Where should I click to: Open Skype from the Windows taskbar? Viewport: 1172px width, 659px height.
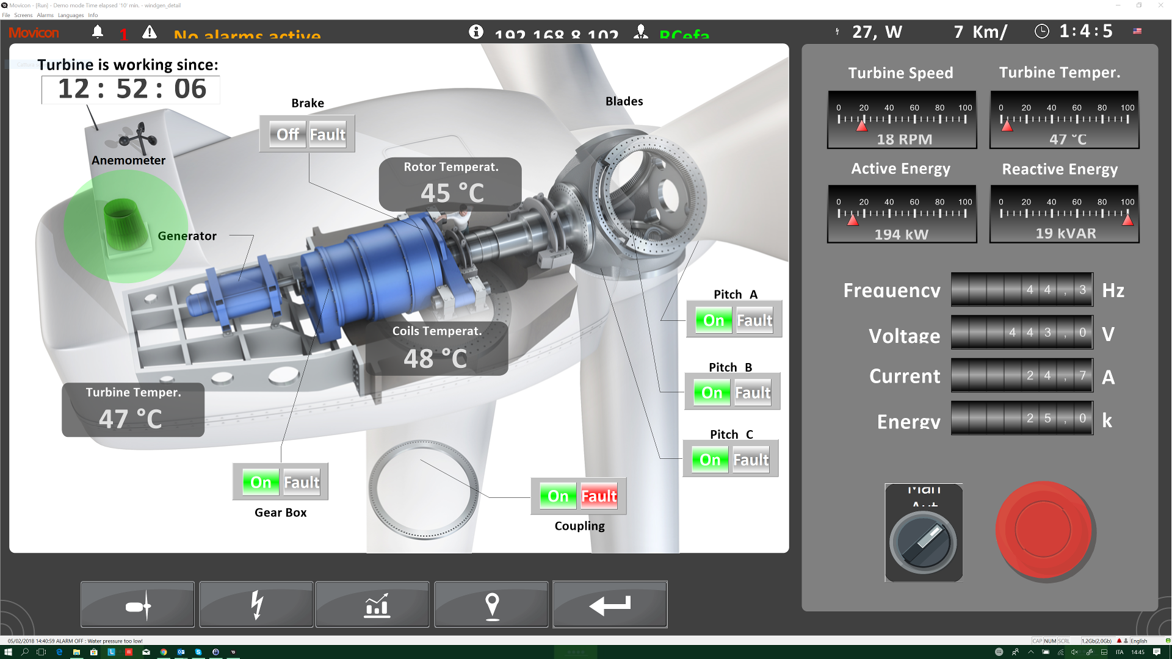pyautogui.click(x=198, y=652)
